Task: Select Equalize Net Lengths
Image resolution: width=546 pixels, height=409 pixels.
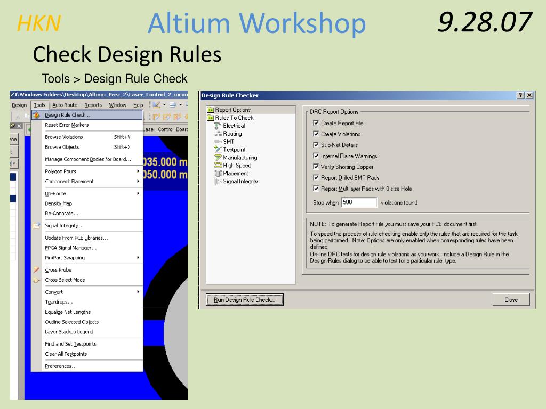Action: click(x=87, y=312)
